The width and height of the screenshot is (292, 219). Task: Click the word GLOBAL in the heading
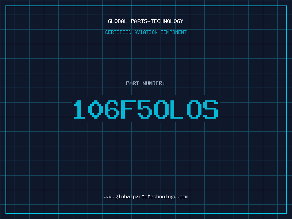tap(118, 21)
